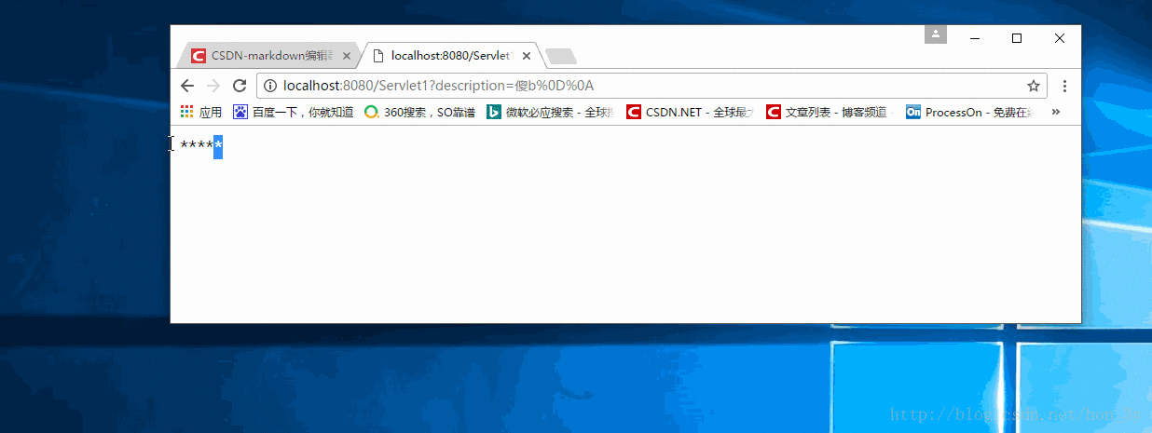
Task: Open the 文章列表 博客频道 bookmark
Action: click(827, 112)
